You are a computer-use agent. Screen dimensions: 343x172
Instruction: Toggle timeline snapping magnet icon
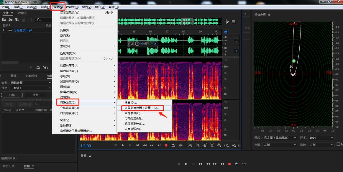pyautogui.click(x=226, y=32)
